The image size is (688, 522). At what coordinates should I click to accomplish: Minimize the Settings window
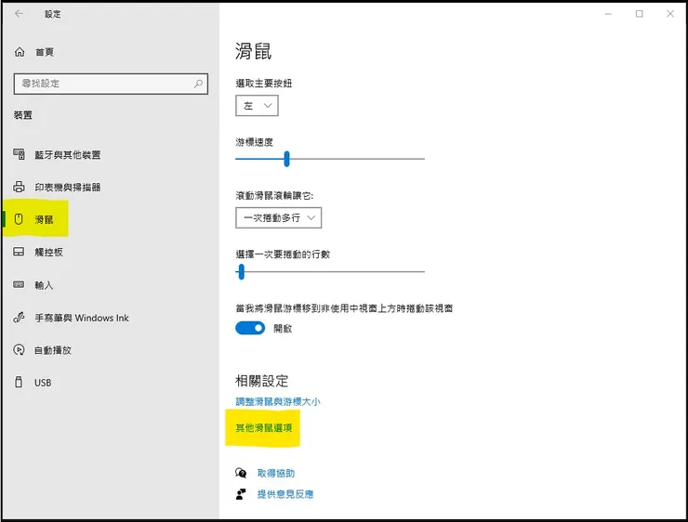pyautogui.click(x=608, y=14)
